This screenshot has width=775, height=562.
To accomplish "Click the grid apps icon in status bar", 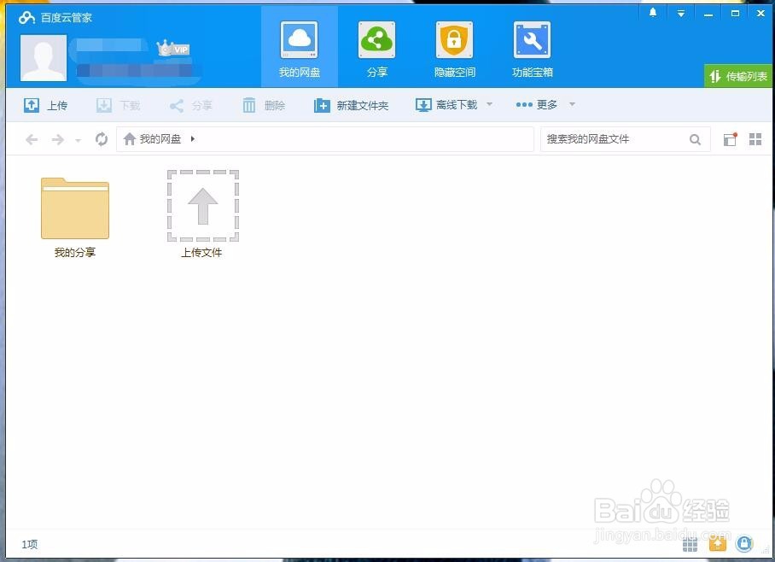I will (690, 545).
